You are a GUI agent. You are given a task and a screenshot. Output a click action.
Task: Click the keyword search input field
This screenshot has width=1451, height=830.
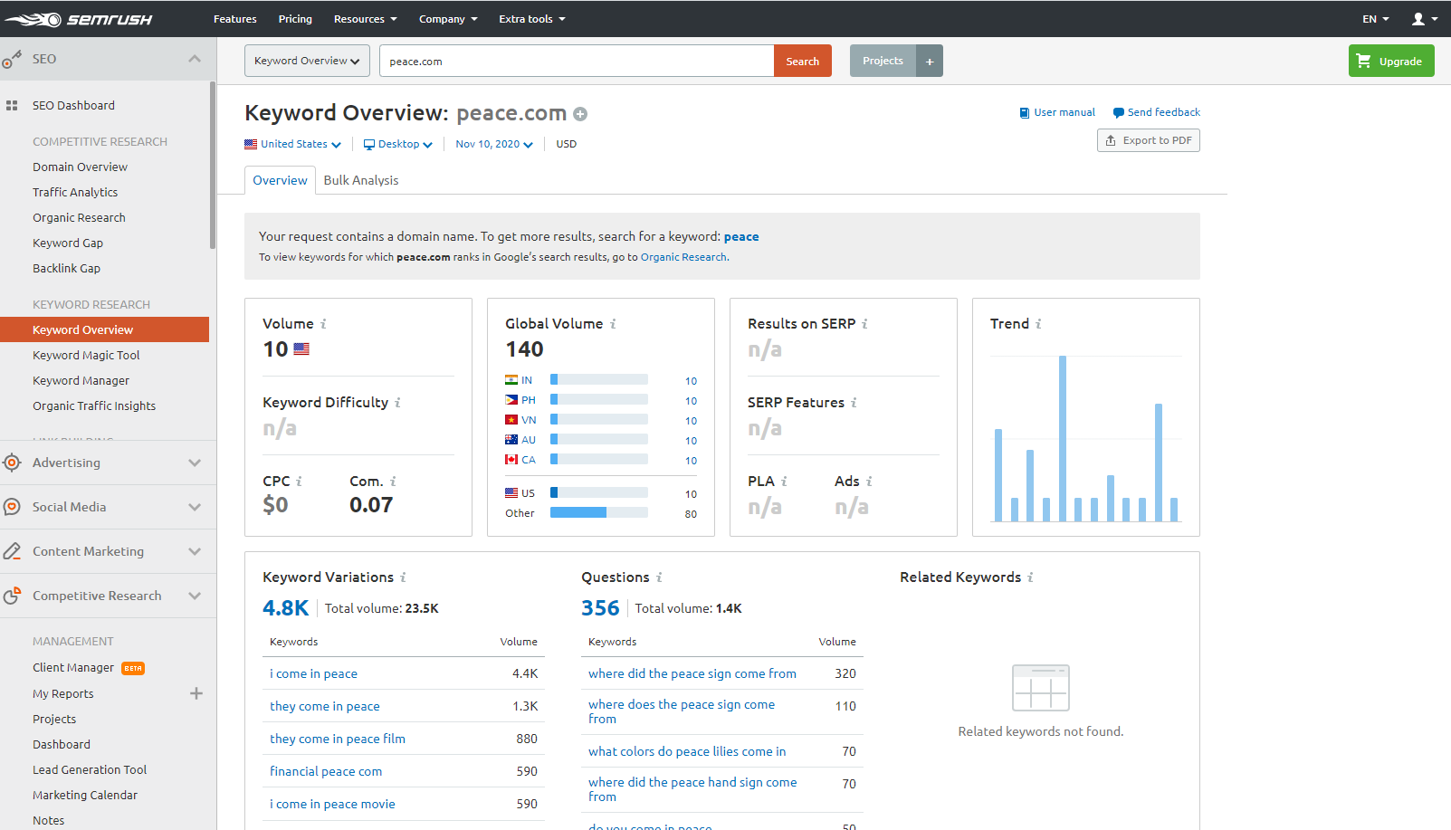coord(577,61)
